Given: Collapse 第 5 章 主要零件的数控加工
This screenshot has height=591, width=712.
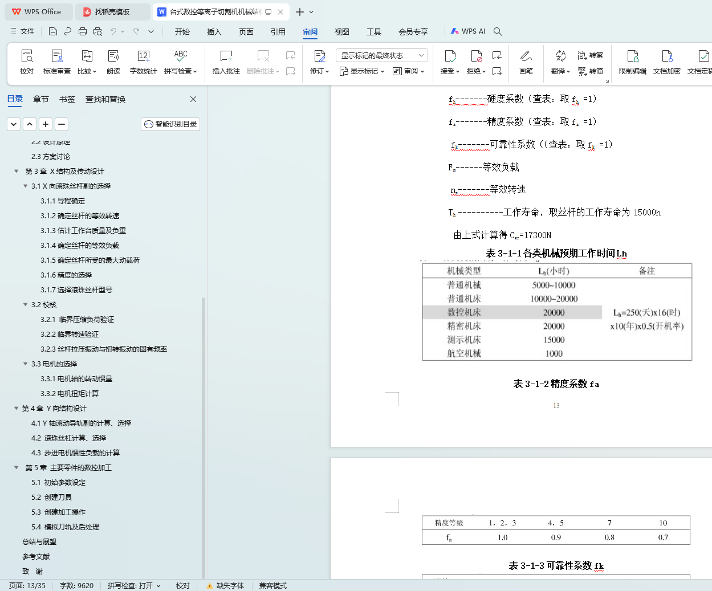Looking at the screenshot, I should click(x=17, y=467).
